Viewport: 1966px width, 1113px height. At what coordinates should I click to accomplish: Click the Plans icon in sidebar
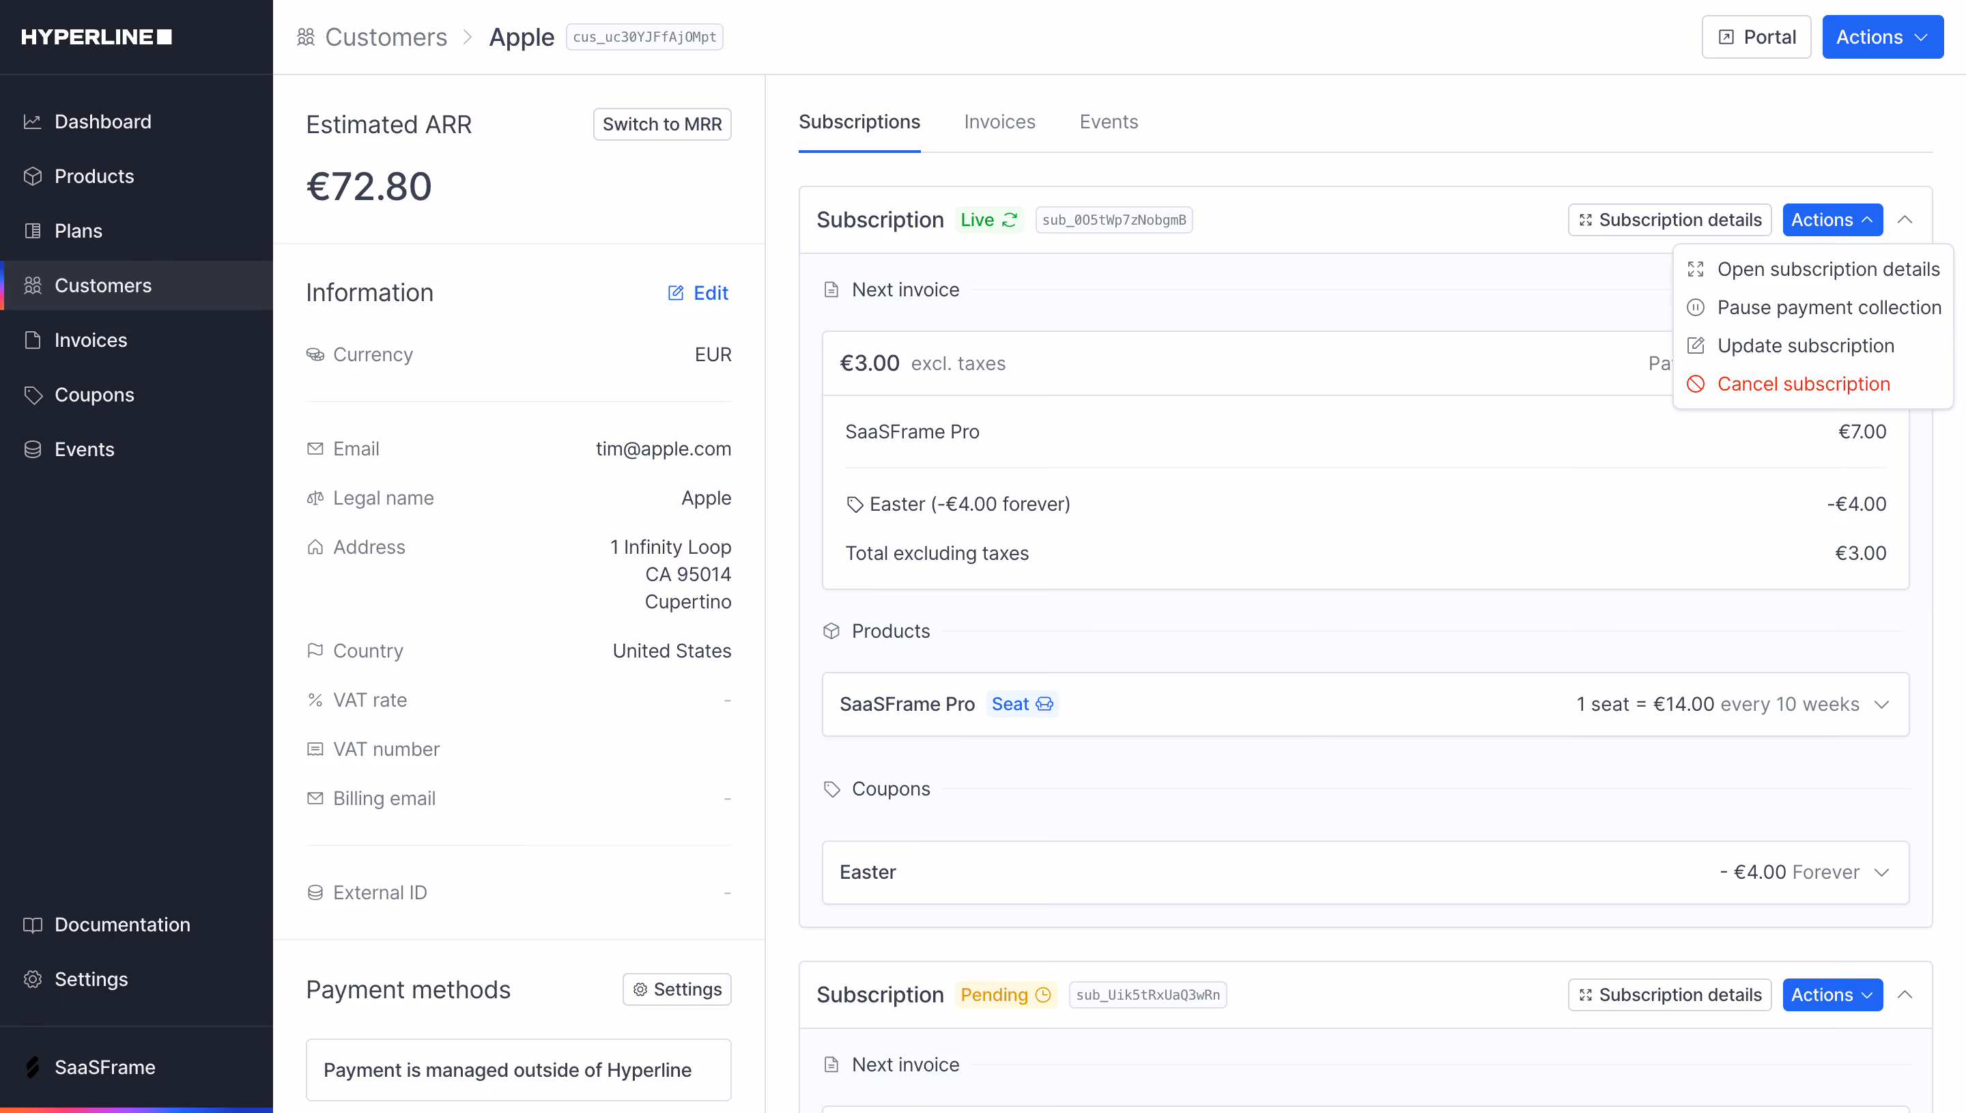pyautogui.click(x=32, y=231)
